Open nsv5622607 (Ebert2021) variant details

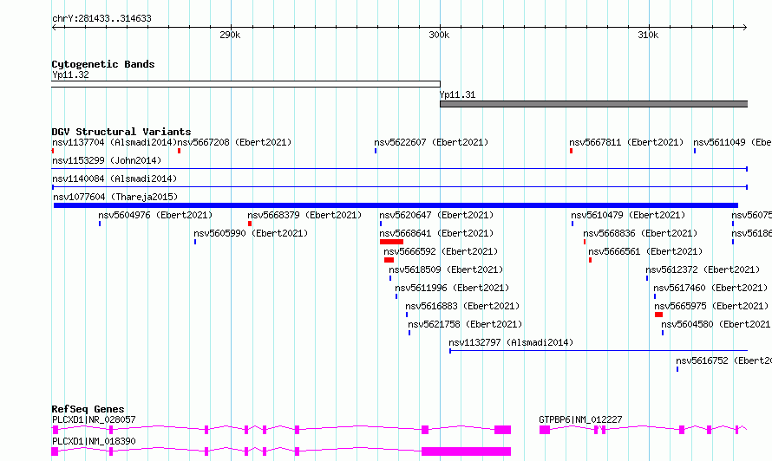431,143
